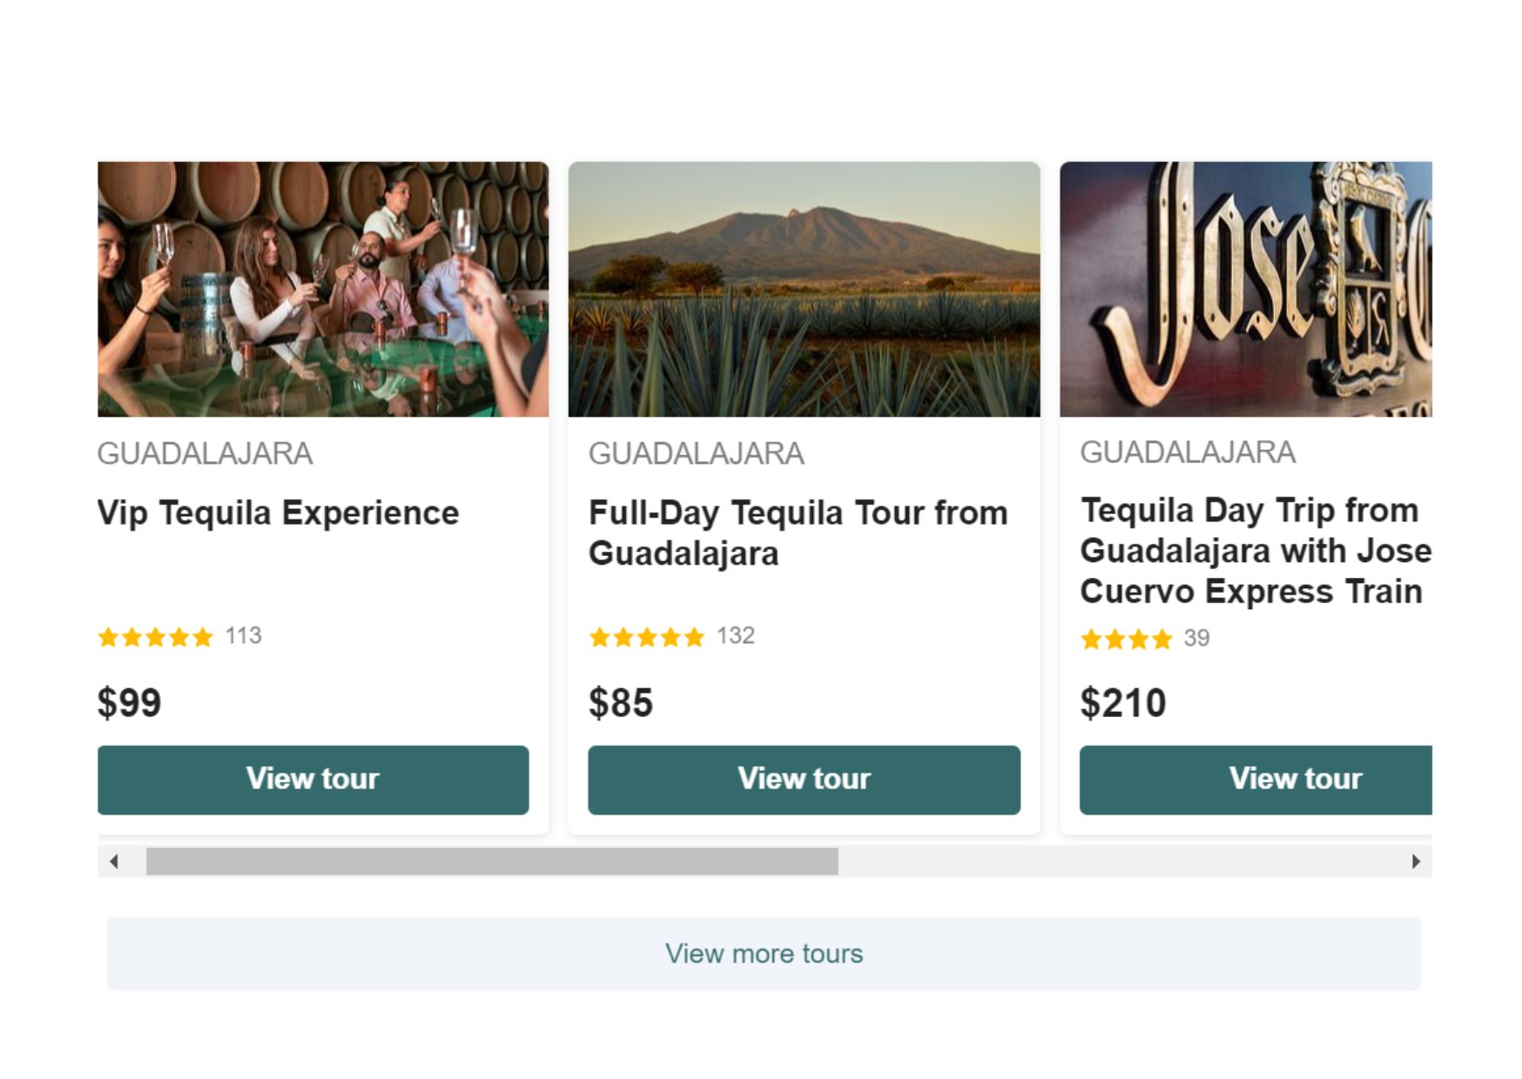Screen dimensions: 1522x1079
Task: Click Full-Day Tequila Tour from Guadalajara title
Action: (798, 533)
